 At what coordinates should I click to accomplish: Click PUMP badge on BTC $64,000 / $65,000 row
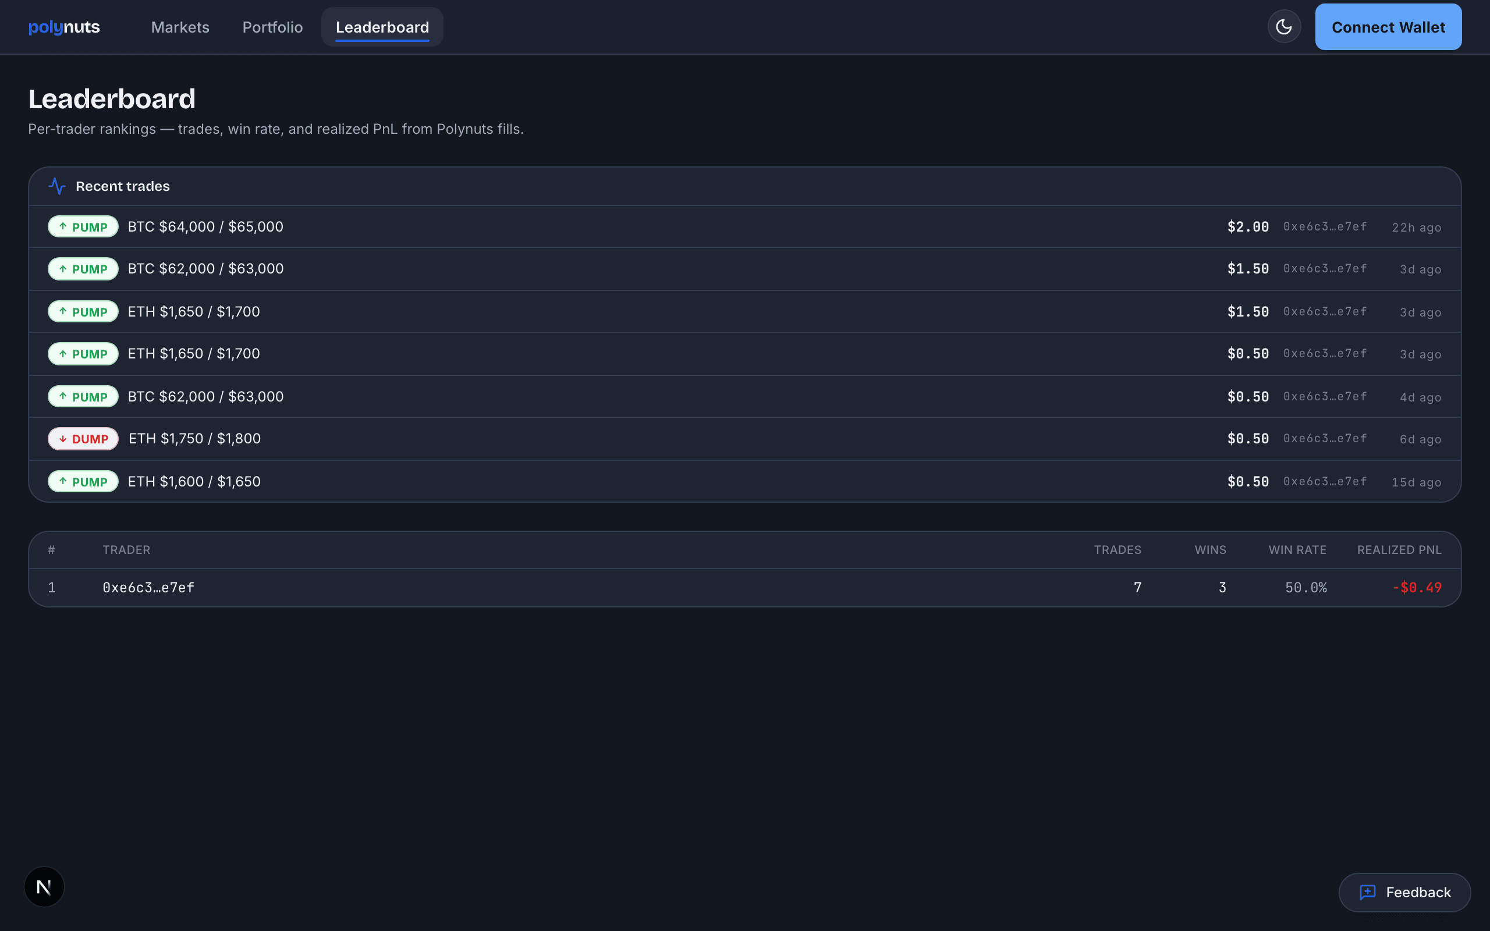pyautogui.click(x=83, y=226)
